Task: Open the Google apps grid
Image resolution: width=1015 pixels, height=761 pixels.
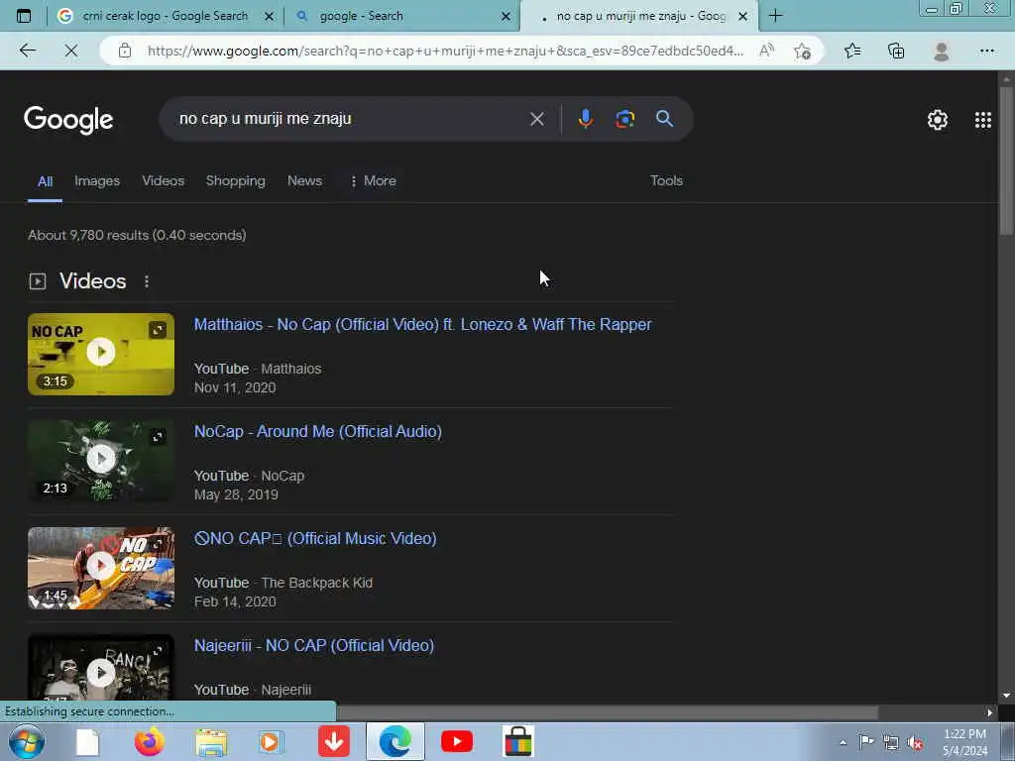Action: (982, 120)
